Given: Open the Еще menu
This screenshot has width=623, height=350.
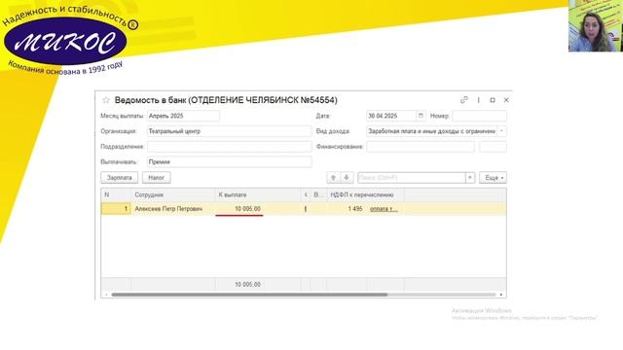Looking at the screenshot, I should 493,177.
